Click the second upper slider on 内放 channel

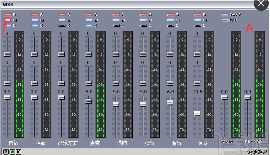coord(7,83)
